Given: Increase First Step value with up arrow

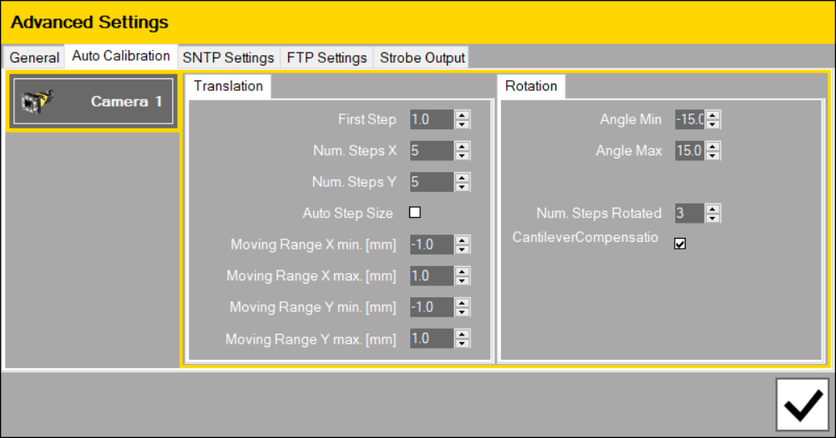Looking at the screenshot, I should point(463,115).
